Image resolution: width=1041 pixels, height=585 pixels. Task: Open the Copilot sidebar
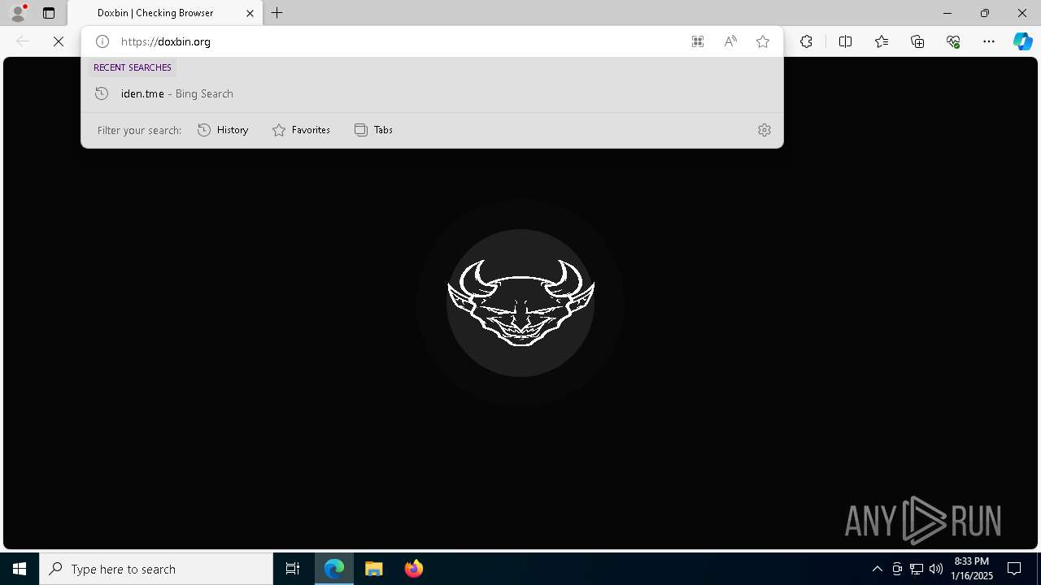[x=1023, y=41]
